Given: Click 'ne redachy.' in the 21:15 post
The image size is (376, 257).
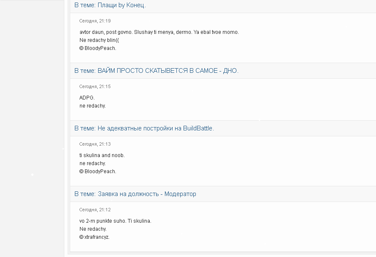Looking at the screenshot, I should 93,106.
